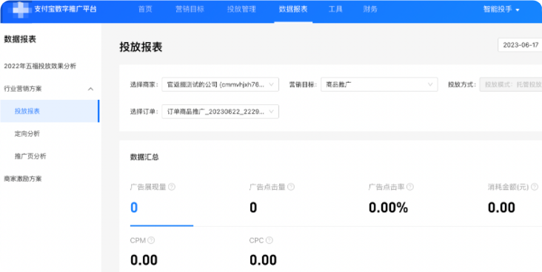
Task: Open 财务 in top navigation
Action: click(x=370, y=10)
